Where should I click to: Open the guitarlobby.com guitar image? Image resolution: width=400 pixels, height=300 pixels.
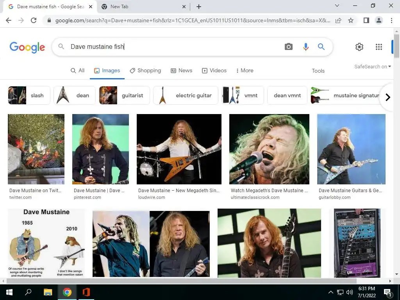pos(351,149)
